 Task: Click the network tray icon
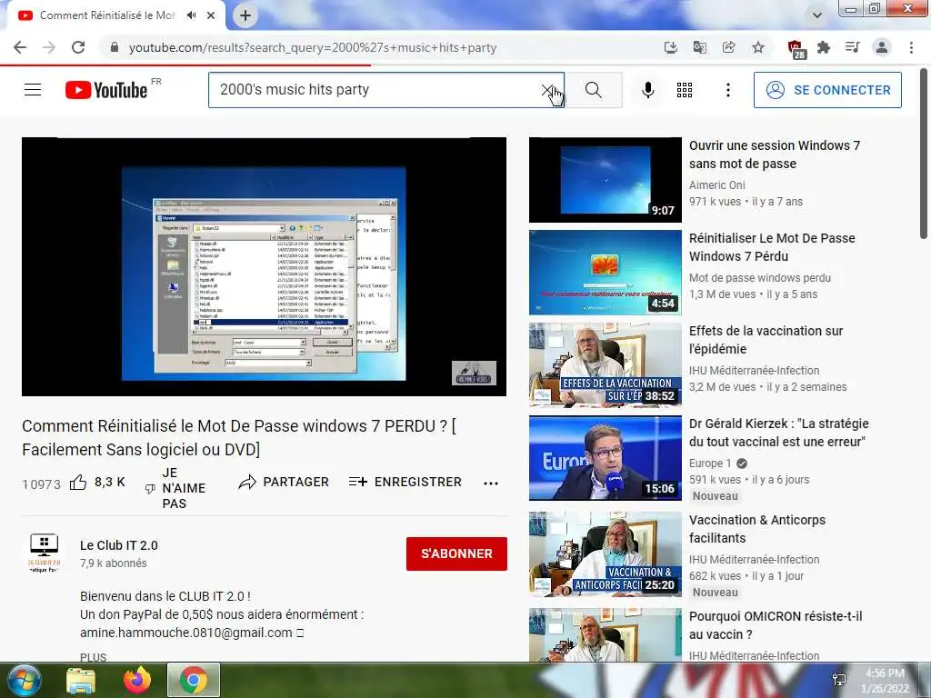[839, 680]
